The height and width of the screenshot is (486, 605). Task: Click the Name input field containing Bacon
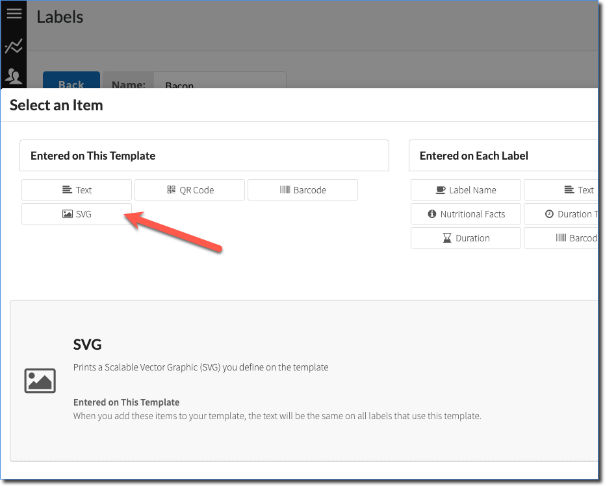click(220, 82)
